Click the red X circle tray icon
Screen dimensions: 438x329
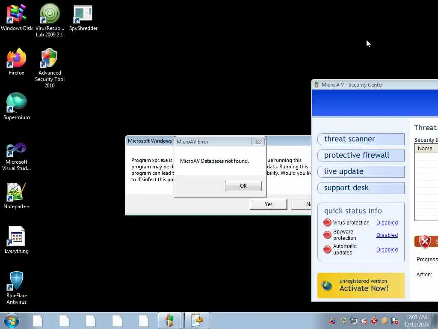coord(374,321)
